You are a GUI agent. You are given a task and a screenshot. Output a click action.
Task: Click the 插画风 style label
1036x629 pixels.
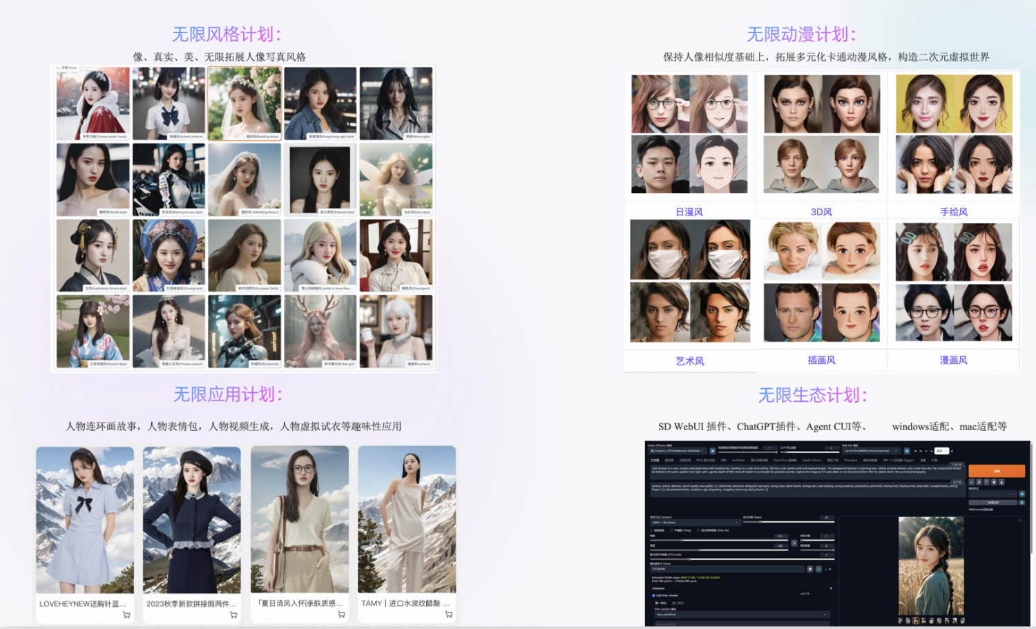click(x=822, y=360)
